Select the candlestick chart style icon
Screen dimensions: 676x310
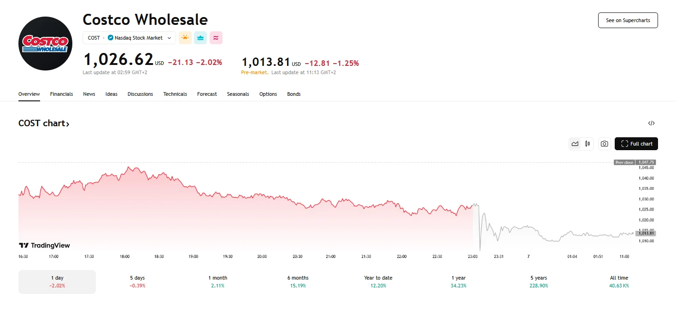point(588,143)
